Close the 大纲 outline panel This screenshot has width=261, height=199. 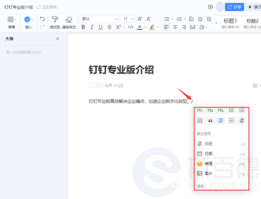click(x=58, y=39)
